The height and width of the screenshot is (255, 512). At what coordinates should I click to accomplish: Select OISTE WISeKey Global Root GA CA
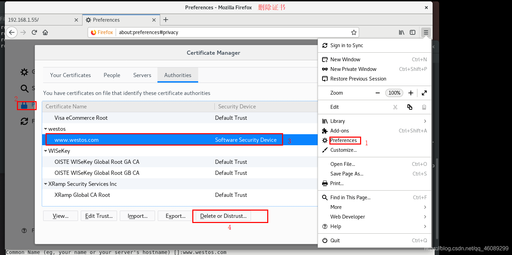tap(180, 162)
